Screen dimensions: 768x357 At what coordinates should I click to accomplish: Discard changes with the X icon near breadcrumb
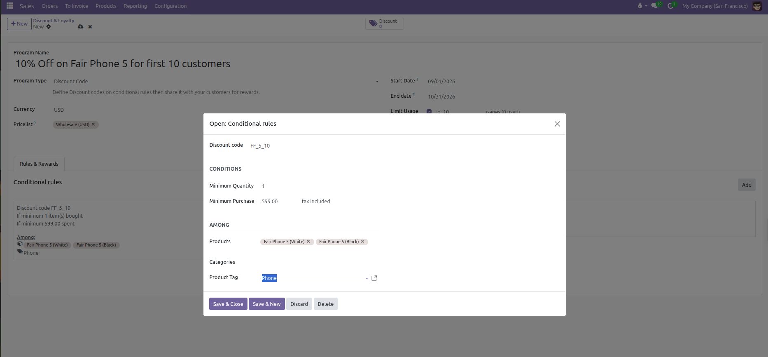[x=90, y=27]
